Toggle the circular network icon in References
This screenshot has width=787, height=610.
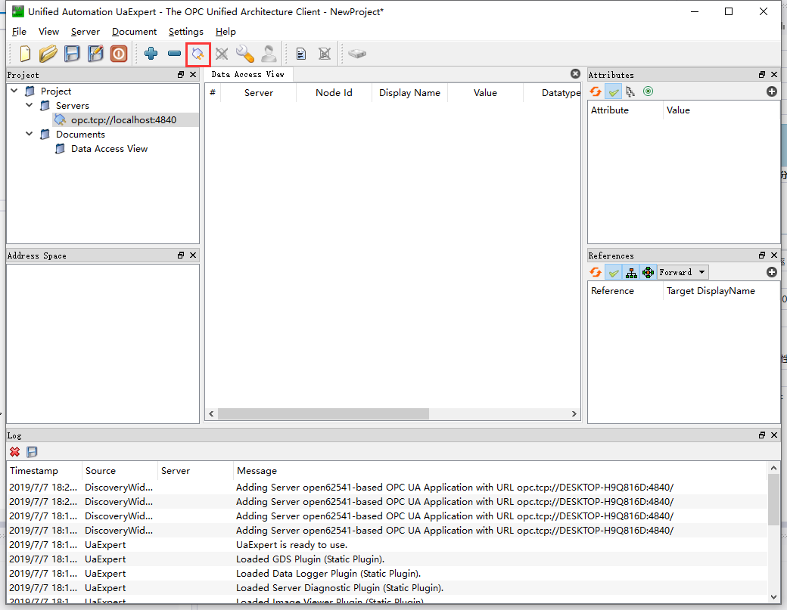point(648,273)
